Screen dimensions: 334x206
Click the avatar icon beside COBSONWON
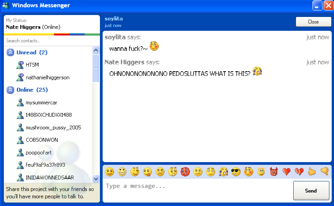coord(20,140)
